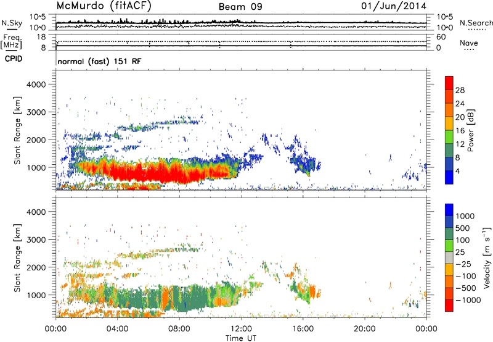493x342 pixels.
Task: Click the '28' tick on Power colorbar
Action: pos(460,90)
